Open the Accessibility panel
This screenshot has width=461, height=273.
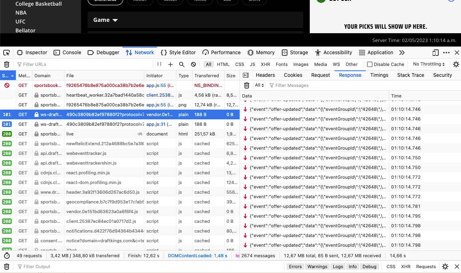click(x=333, y=53)
